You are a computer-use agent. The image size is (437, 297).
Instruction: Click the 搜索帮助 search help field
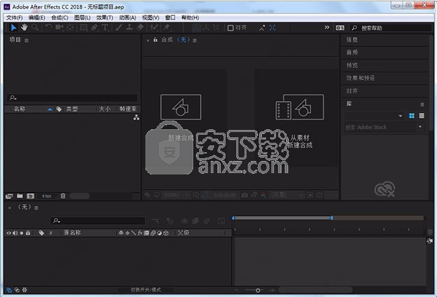390,28
